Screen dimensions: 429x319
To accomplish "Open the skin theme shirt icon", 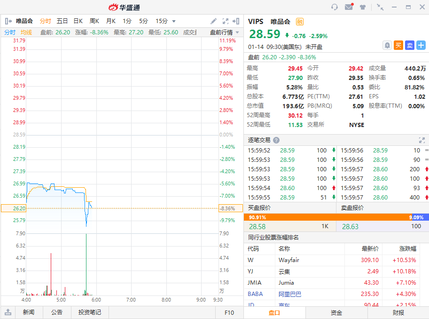I will coord(363,7).
